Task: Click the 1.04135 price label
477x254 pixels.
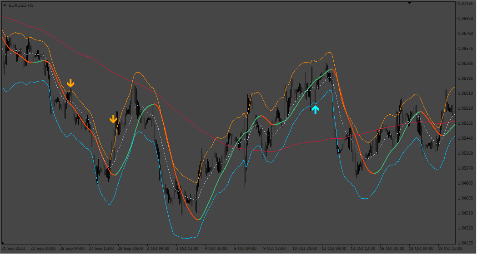Action: pos(466,243)
